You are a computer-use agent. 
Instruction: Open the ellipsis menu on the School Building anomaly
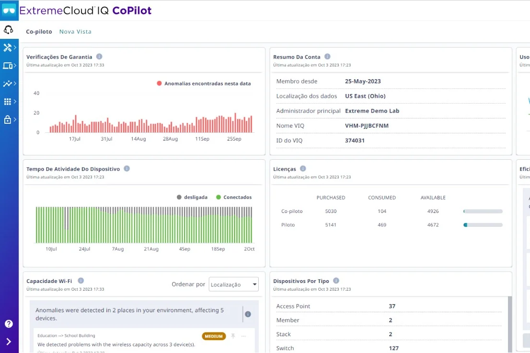click(x=243, y=336)
